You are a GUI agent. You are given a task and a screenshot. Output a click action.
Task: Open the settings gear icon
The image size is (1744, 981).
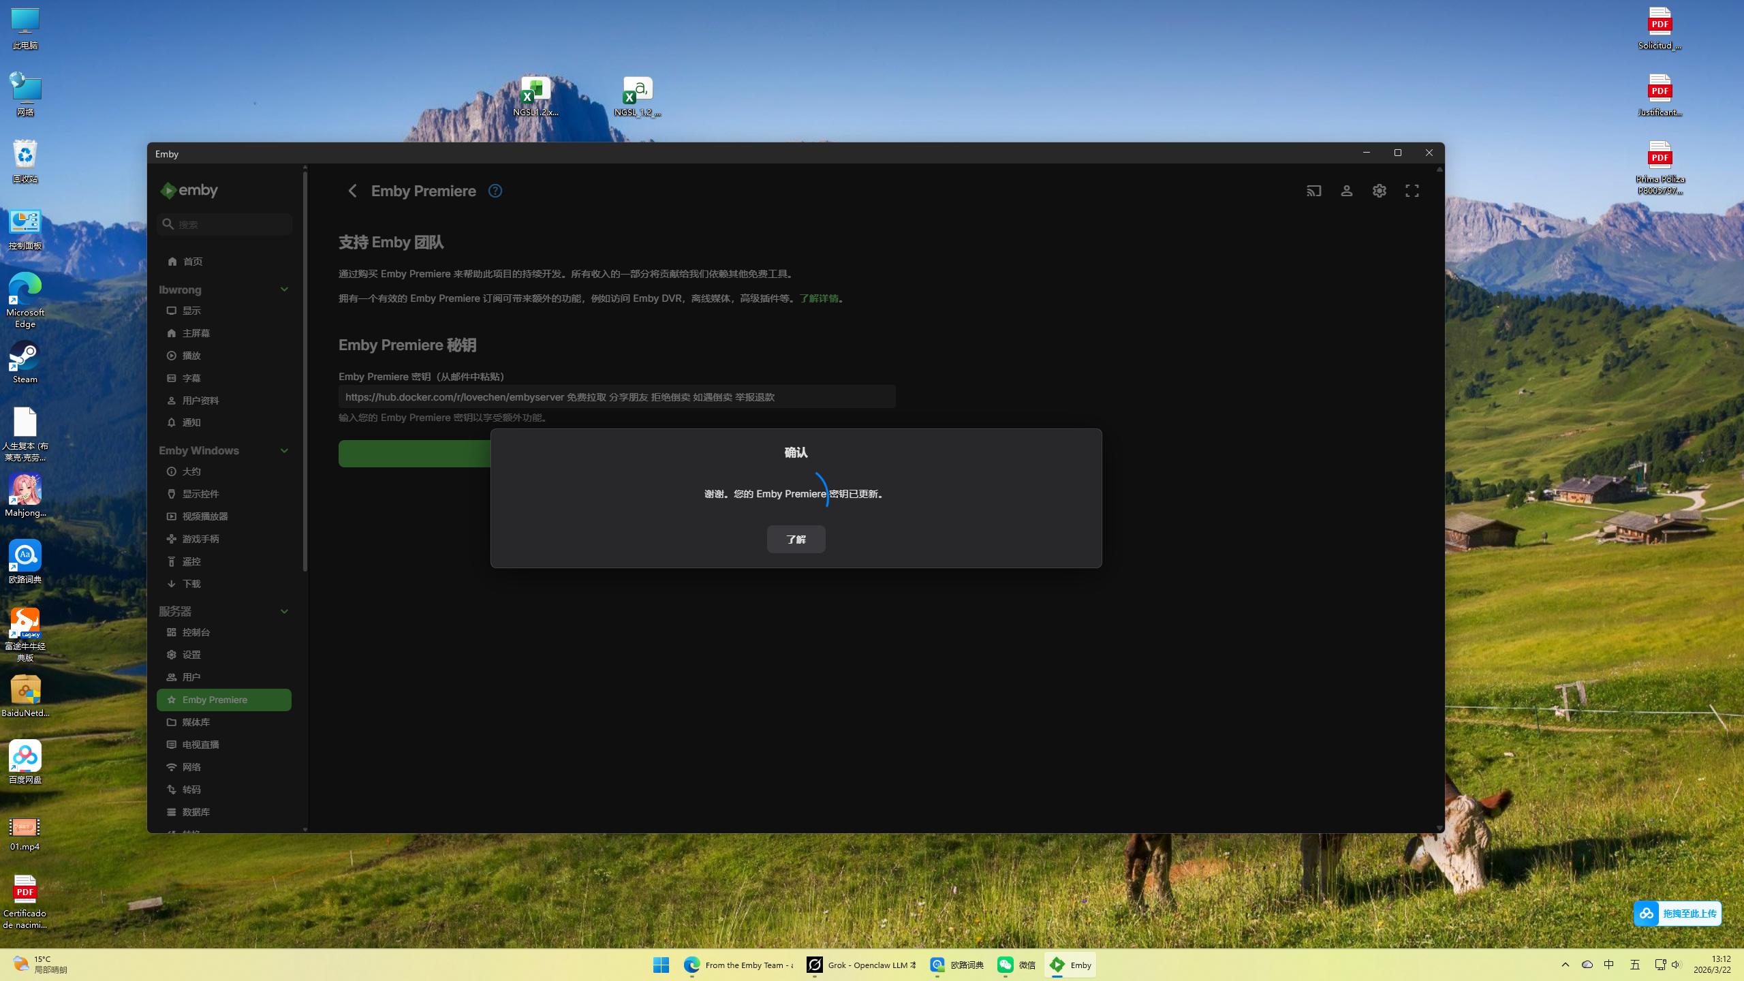pyautogui.click(x=1379, y=191)
